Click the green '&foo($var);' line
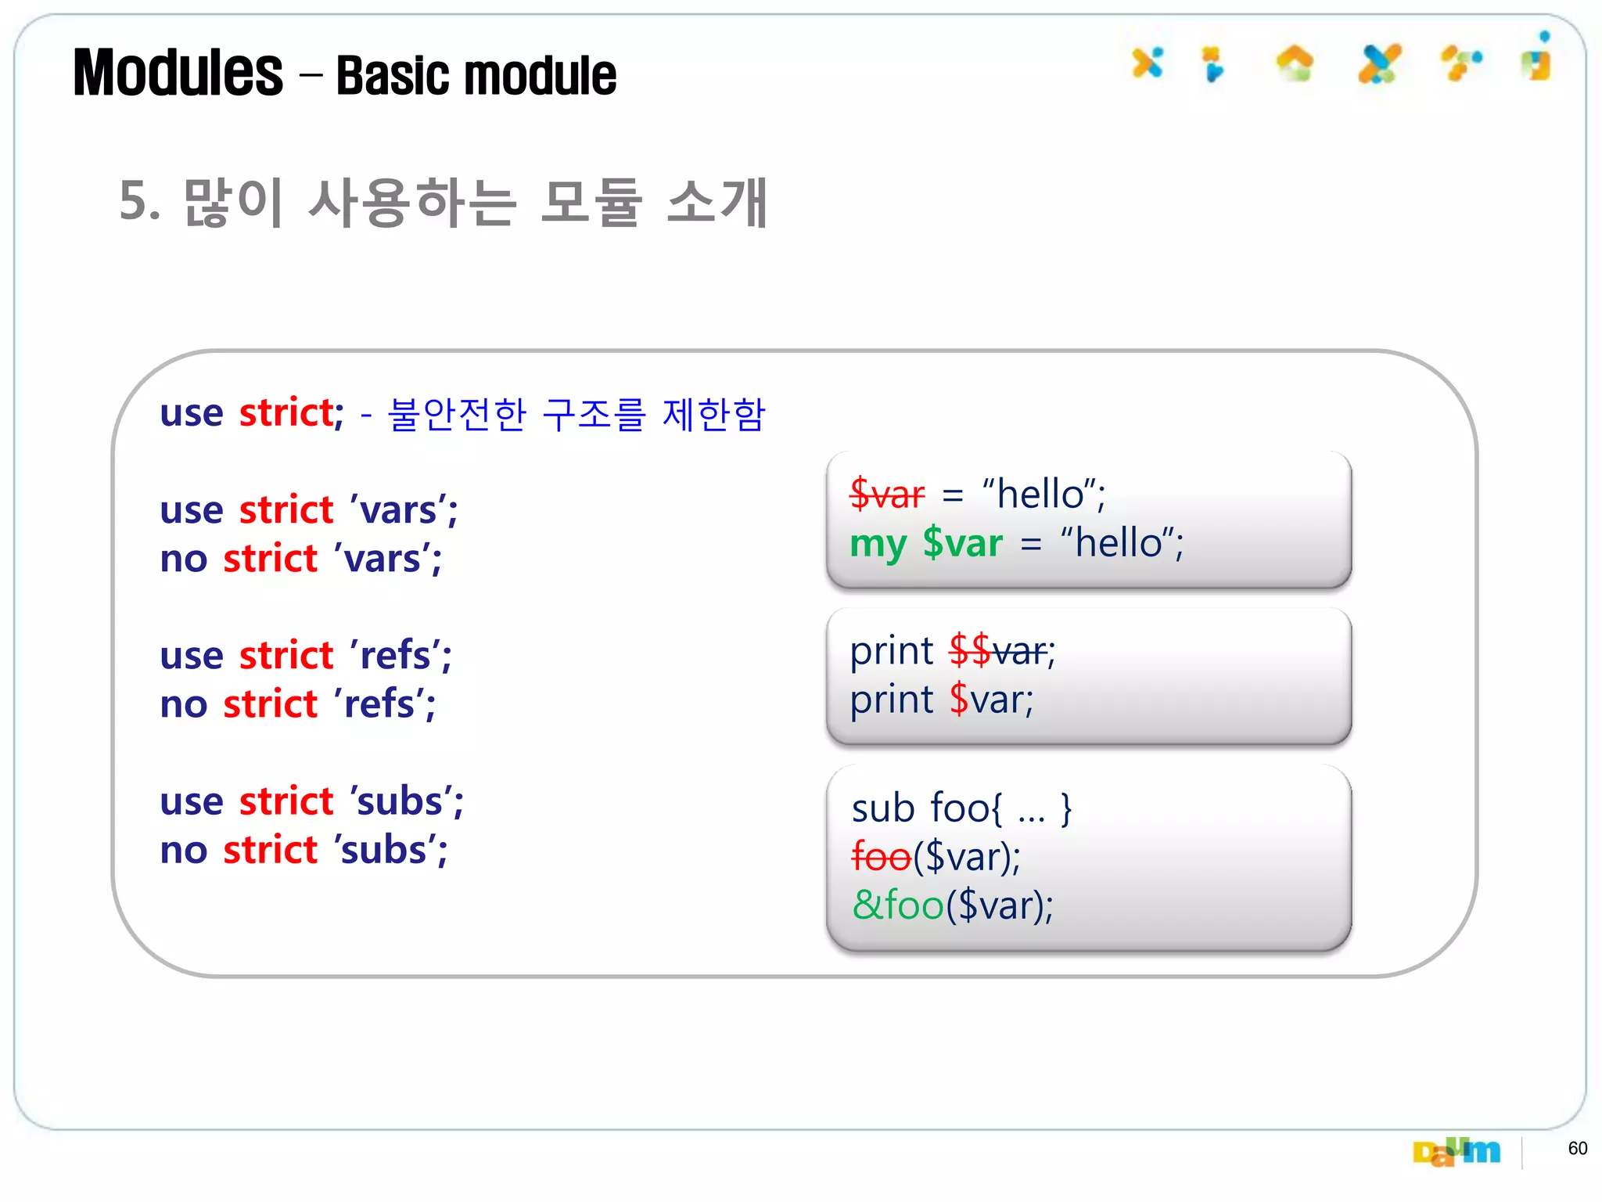 (x=953, y=905)
